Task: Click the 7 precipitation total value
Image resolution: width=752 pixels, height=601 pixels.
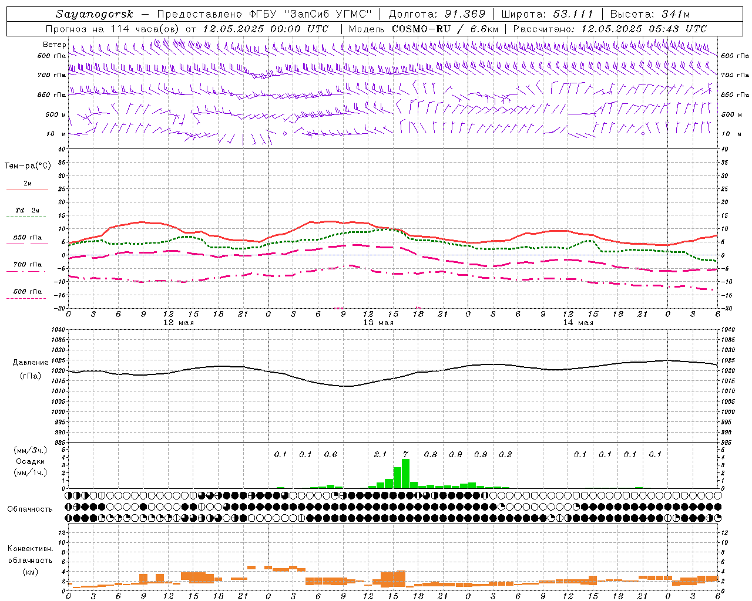Action: (x=405, y=454)
